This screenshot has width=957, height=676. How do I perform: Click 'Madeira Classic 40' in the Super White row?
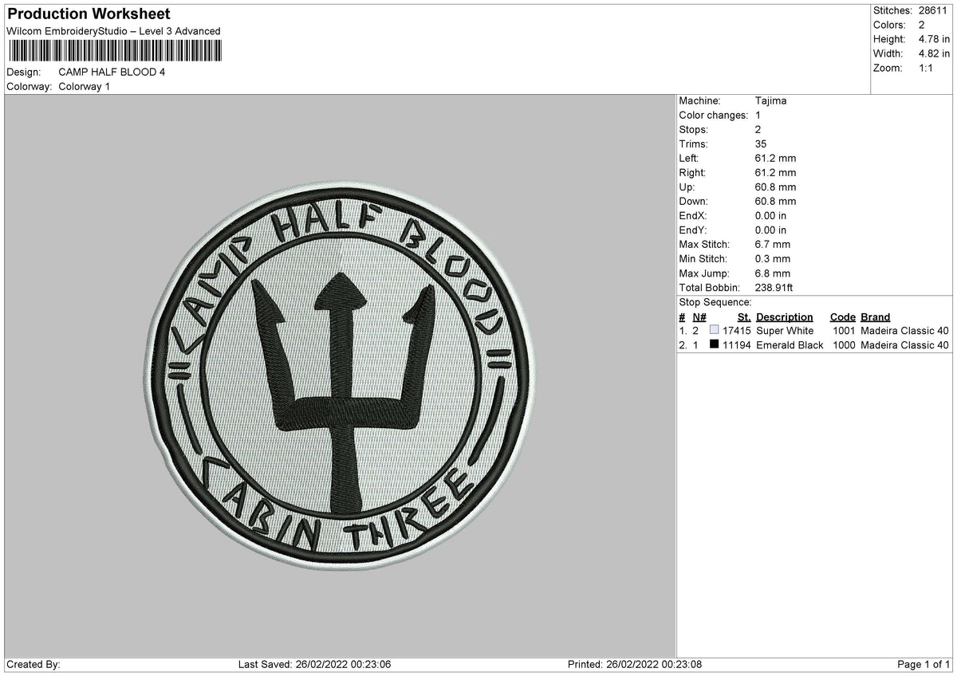[x=905, y=331]
